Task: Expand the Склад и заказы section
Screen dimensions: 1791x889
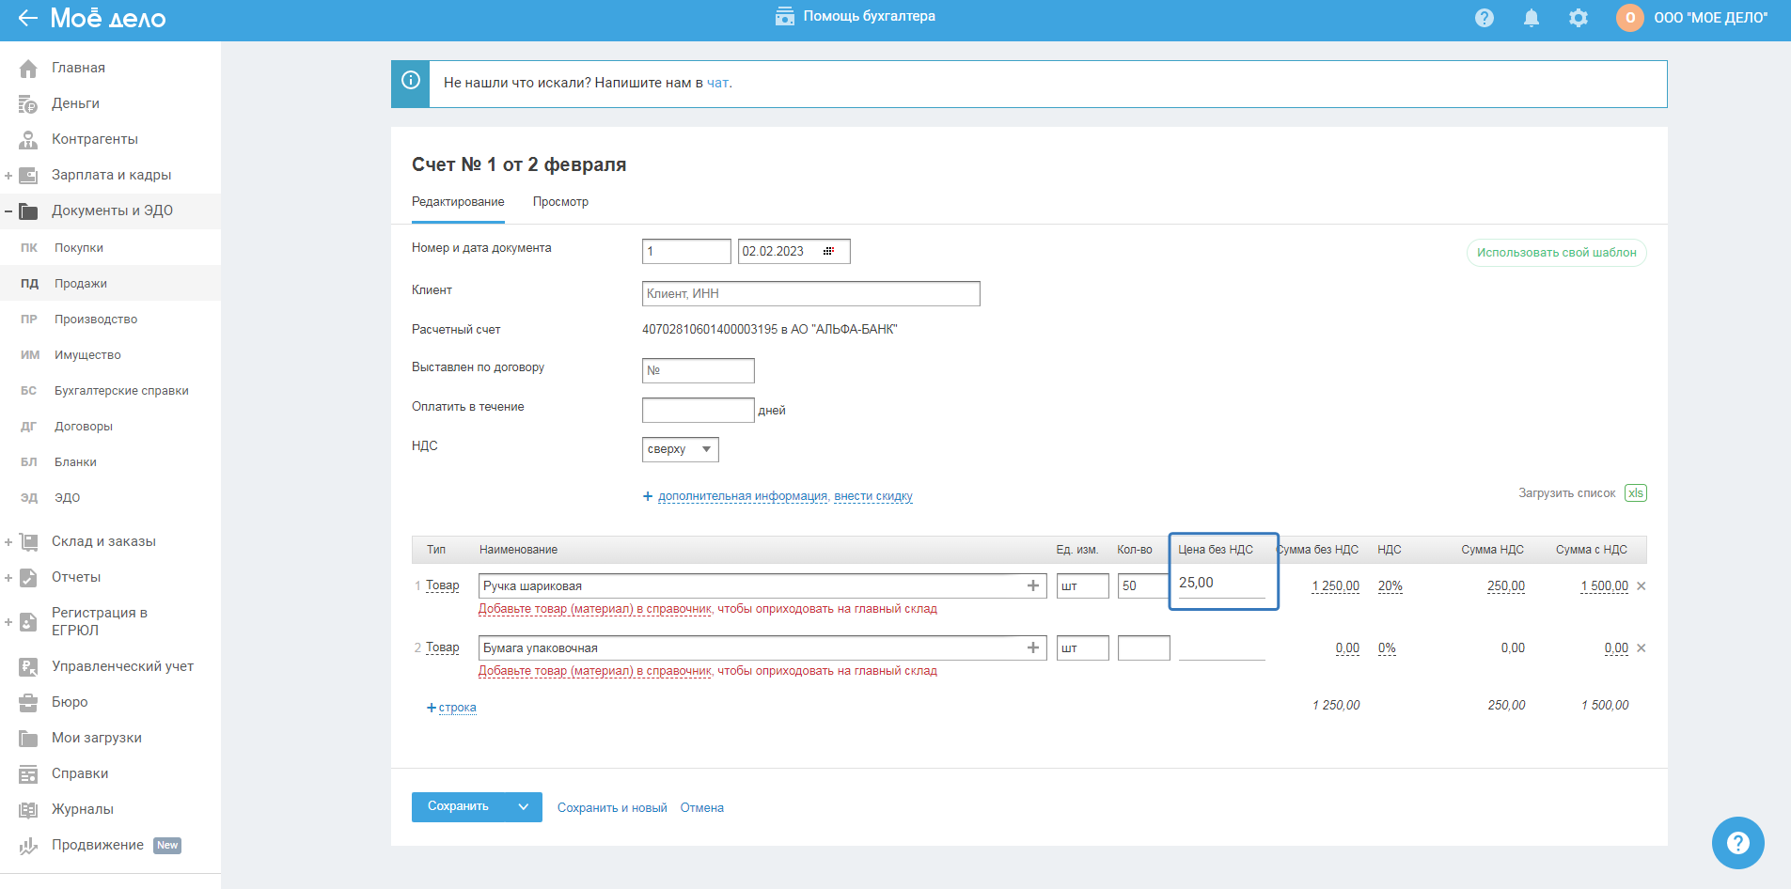Action: coord(8,542)
